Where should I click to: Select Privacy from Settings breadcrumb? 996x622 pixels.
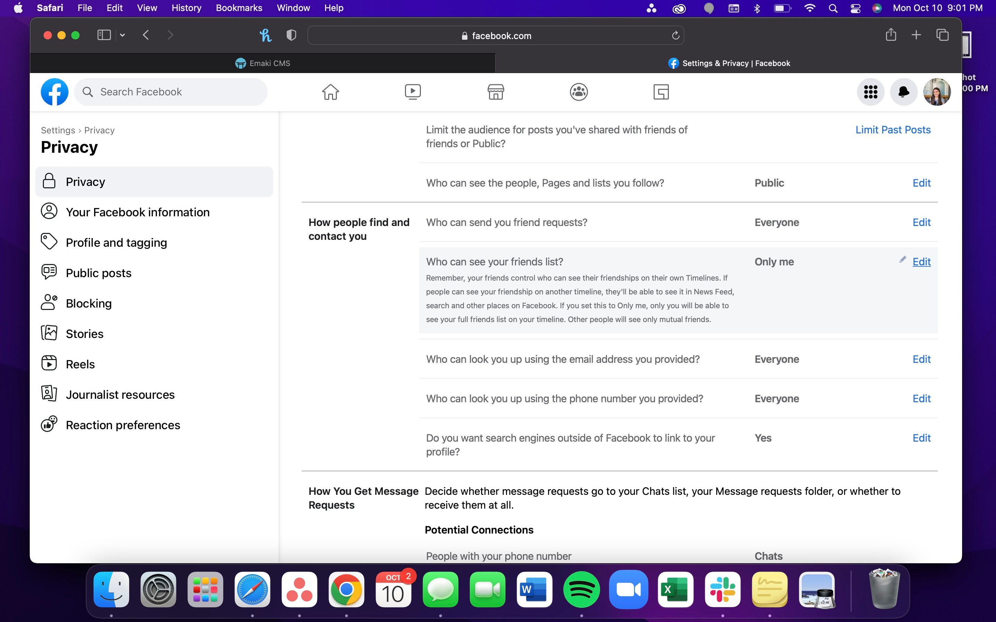tap(99, 130)
